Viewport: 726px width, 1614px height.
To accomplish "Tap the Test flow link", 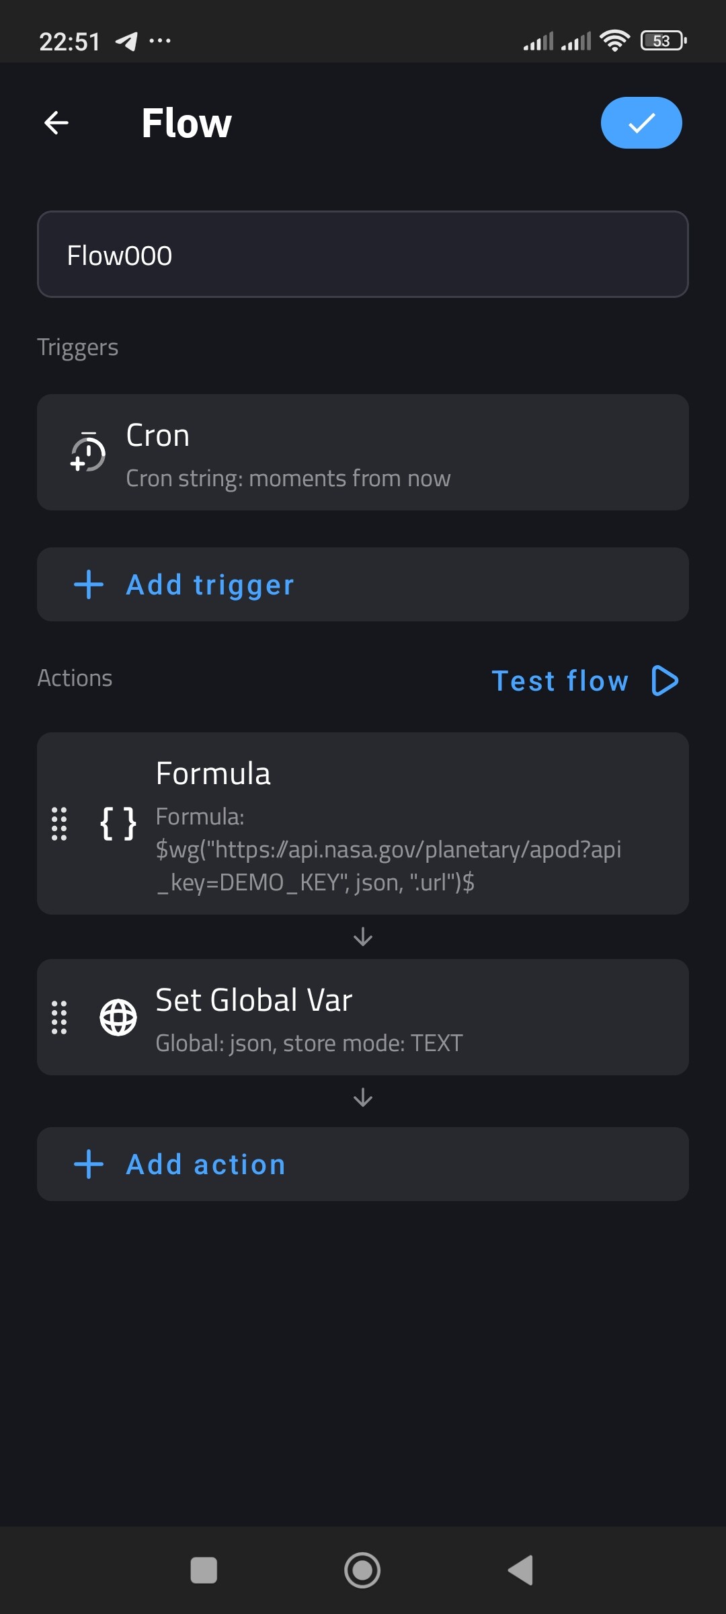I will coord(560,681).
